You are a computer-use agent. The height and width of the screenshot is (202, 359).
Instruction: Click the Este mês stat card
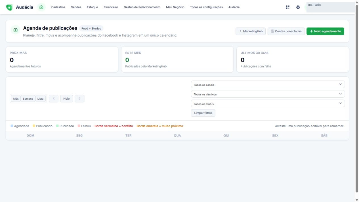tap(177, 59)
